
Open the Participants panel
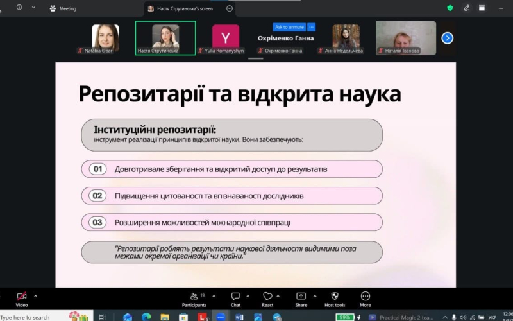[x=194, y=299]
